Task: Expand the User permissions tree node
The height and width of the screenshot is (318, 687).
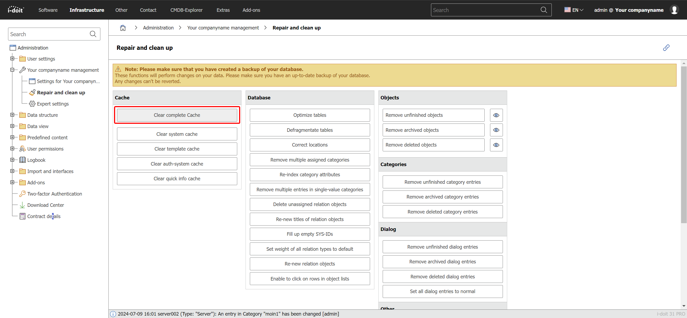Action: 12,148
